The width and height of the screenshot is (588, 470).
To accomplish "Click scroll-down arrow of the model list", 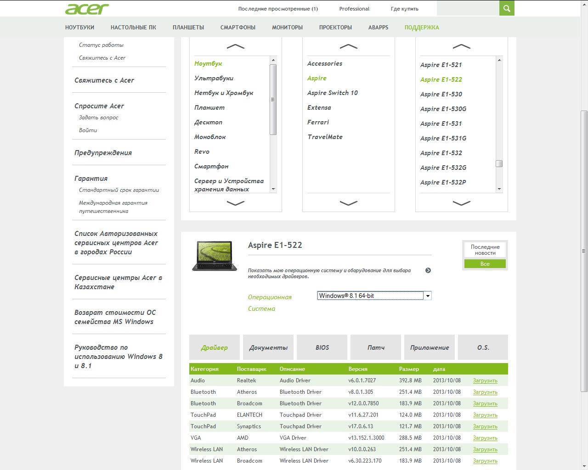I will point(499,189).
